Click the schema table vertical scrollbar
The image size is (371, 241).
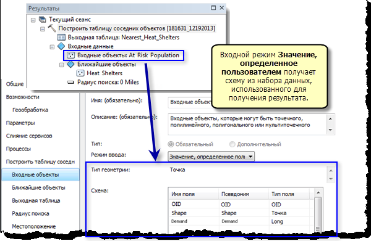click(x=318, y=211)
